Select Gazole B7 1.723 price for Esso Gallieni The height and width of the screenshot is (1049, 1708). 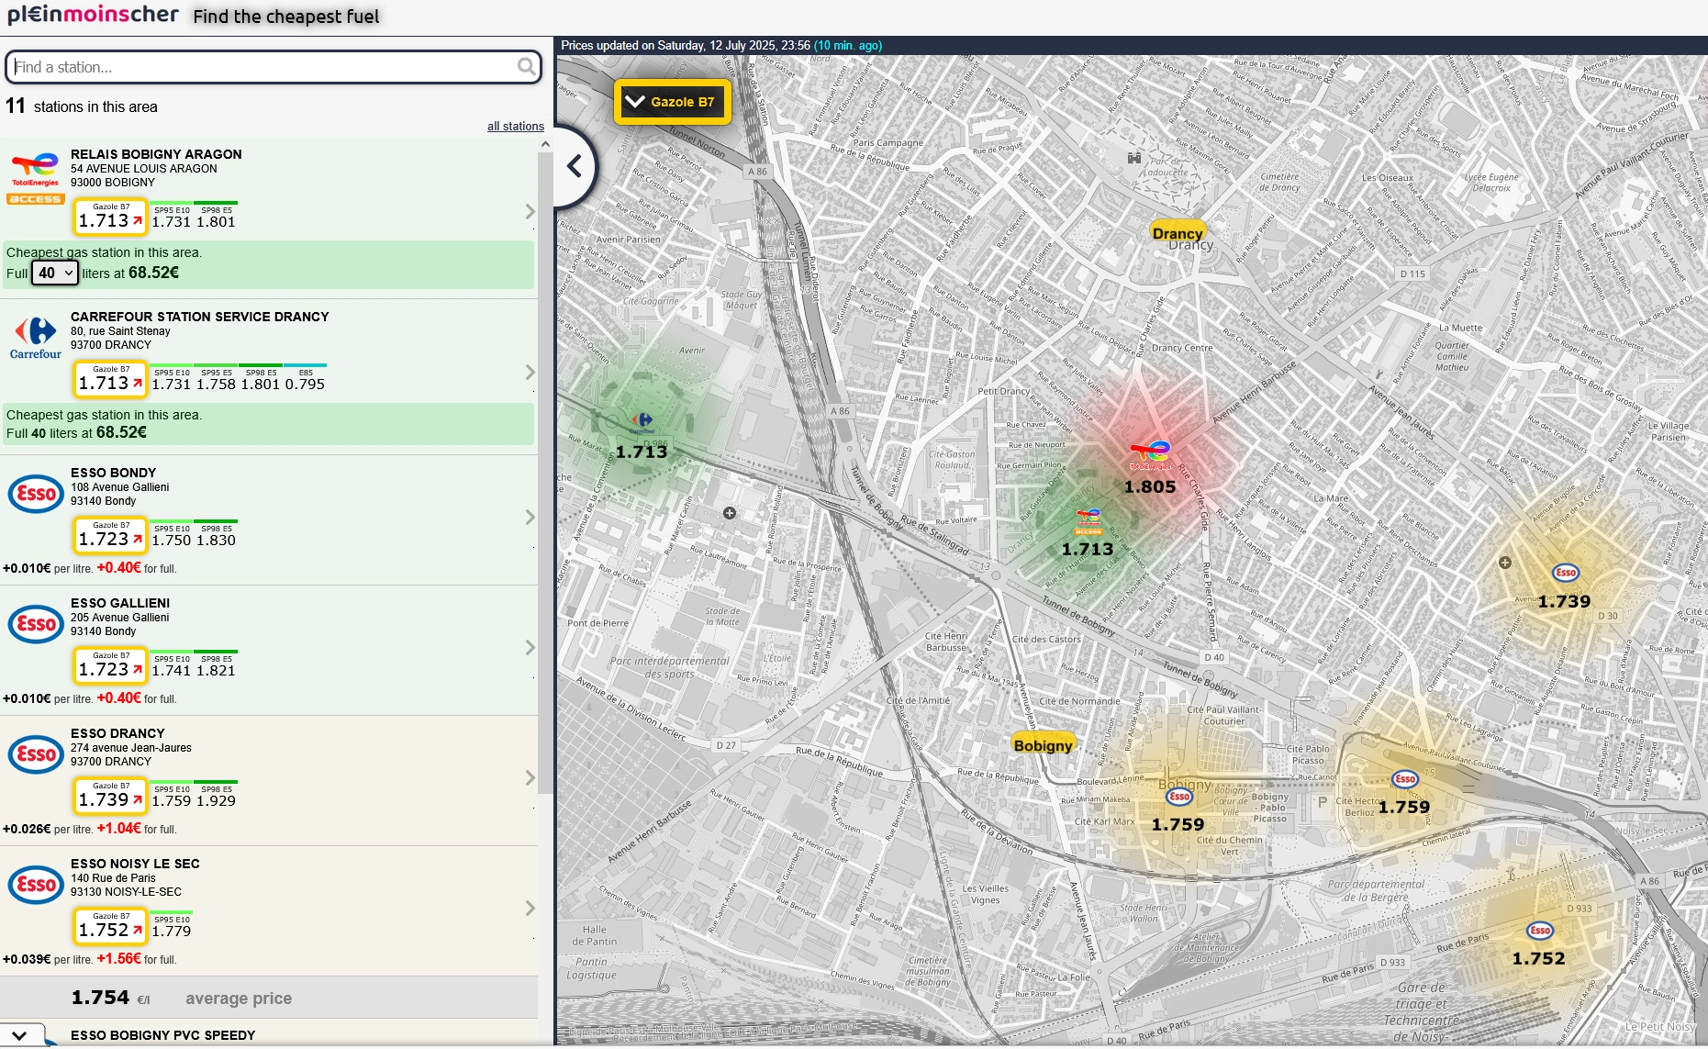click(x=110, y=666)
